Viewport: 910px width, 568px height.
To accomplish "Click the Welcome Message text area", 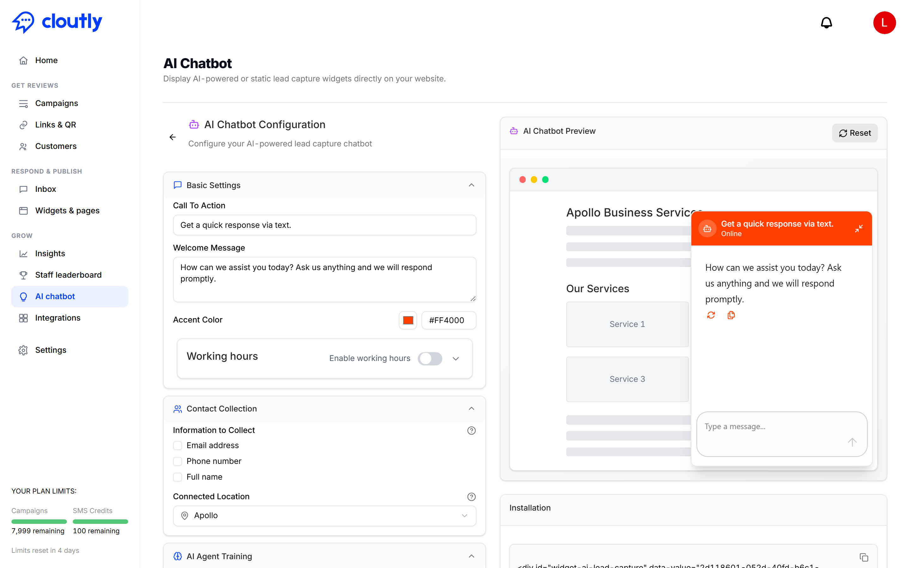I will pos(325,280).
